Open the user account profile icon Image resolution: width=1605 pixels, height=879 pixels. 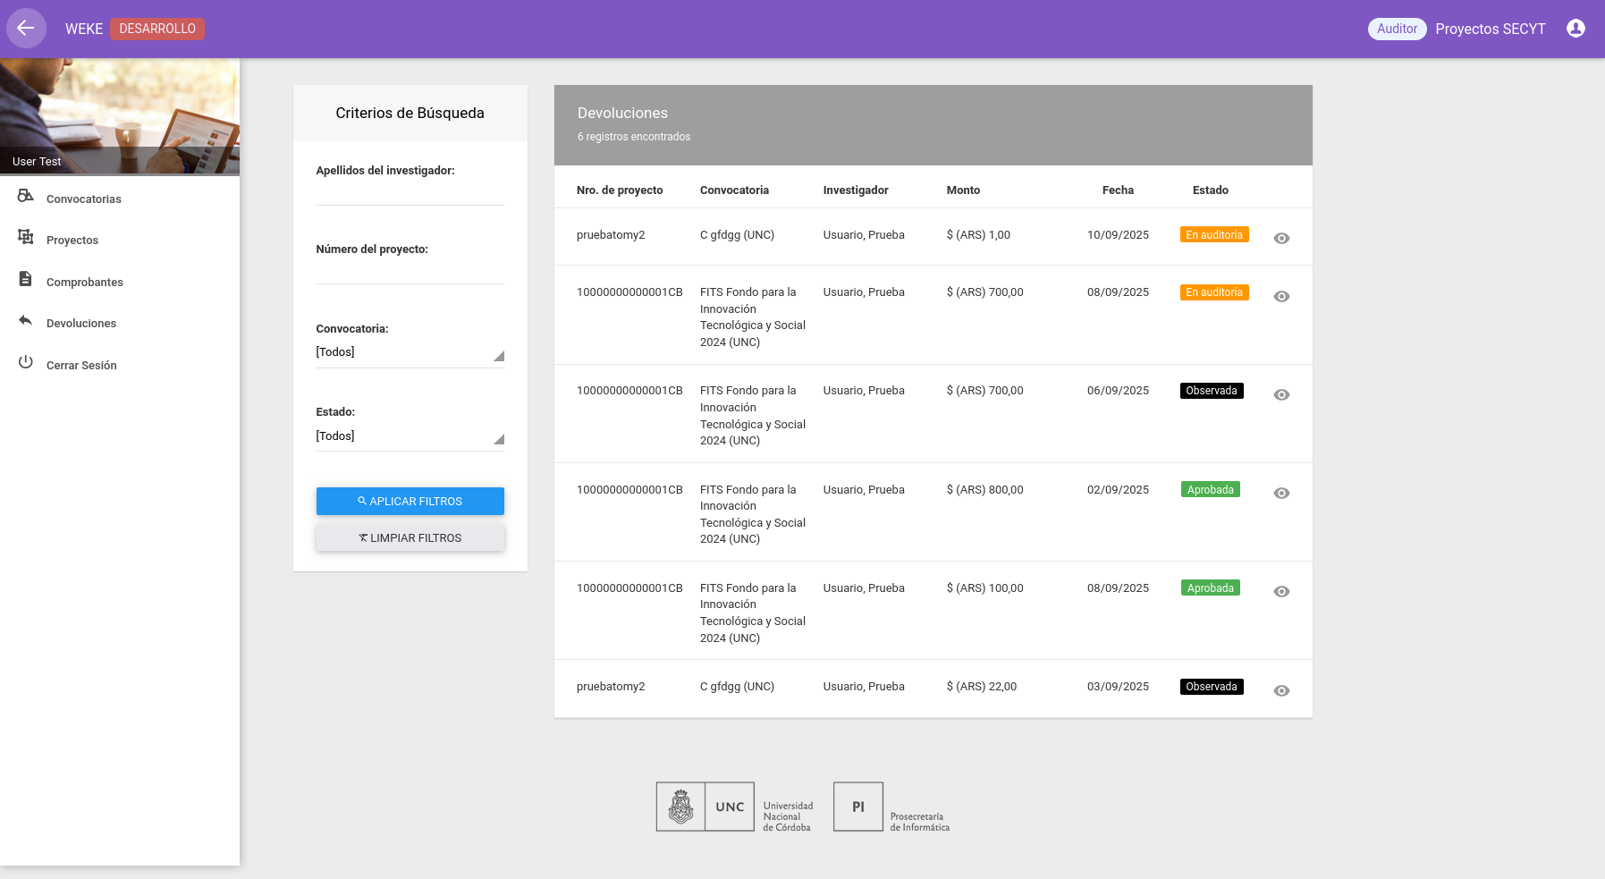pyautogui.click(x=1575, y=29)
